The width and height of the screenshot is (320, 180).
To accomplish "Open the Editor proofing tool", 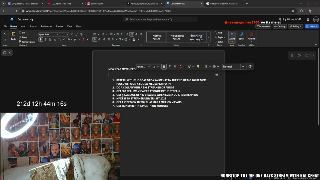I will [241, 36].
